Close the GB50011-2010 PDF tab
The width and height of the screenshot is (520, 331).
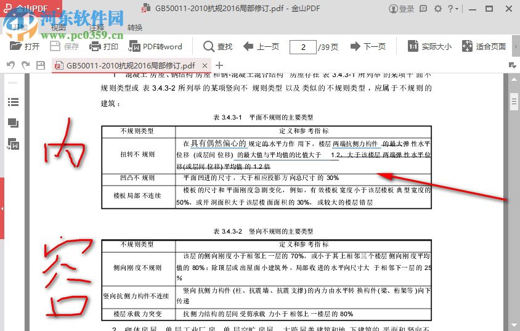click(205, 66)
